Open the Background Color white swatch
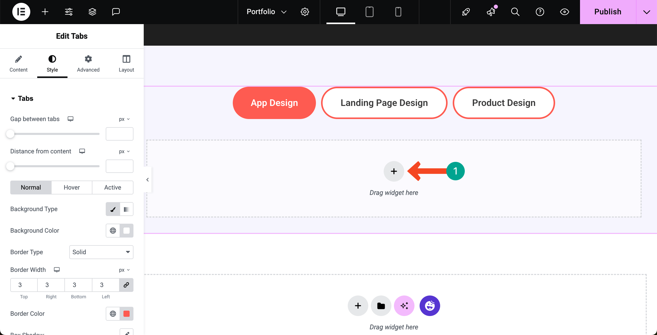The width and height of the screenshot is (657, 335). point(126,231)
